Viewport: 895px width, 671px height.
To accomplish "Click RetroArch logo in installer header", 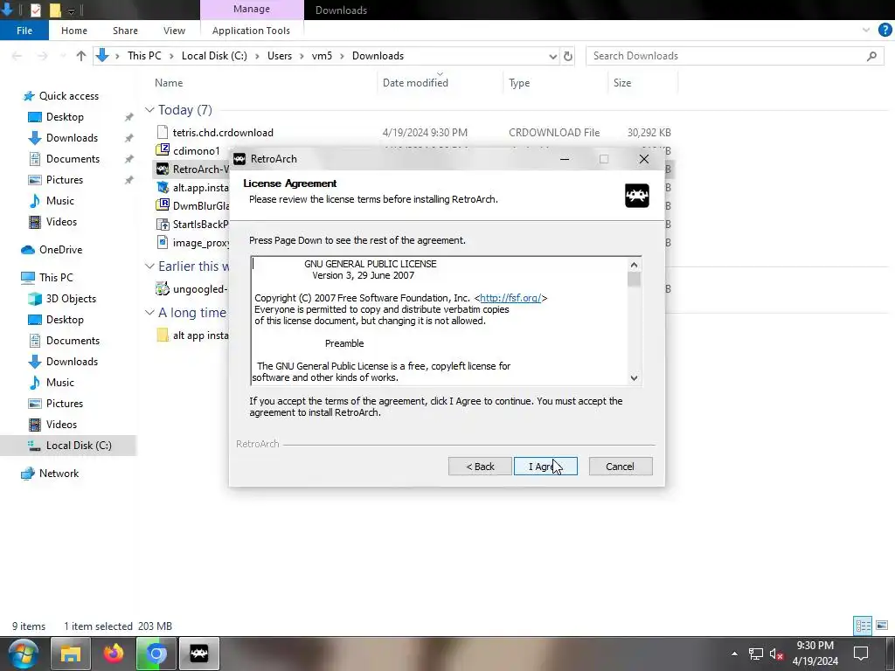I will tap(636, 196).
